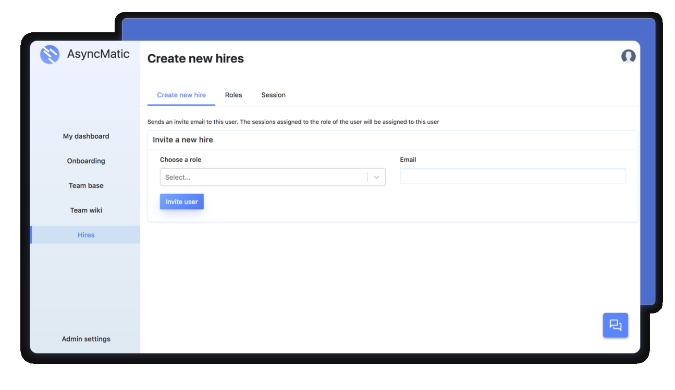The width and height of the screenshot is (675, 390).
Task: Switch to the Create new hire tab
Action: pyautogui.click(x=181, y=95)
